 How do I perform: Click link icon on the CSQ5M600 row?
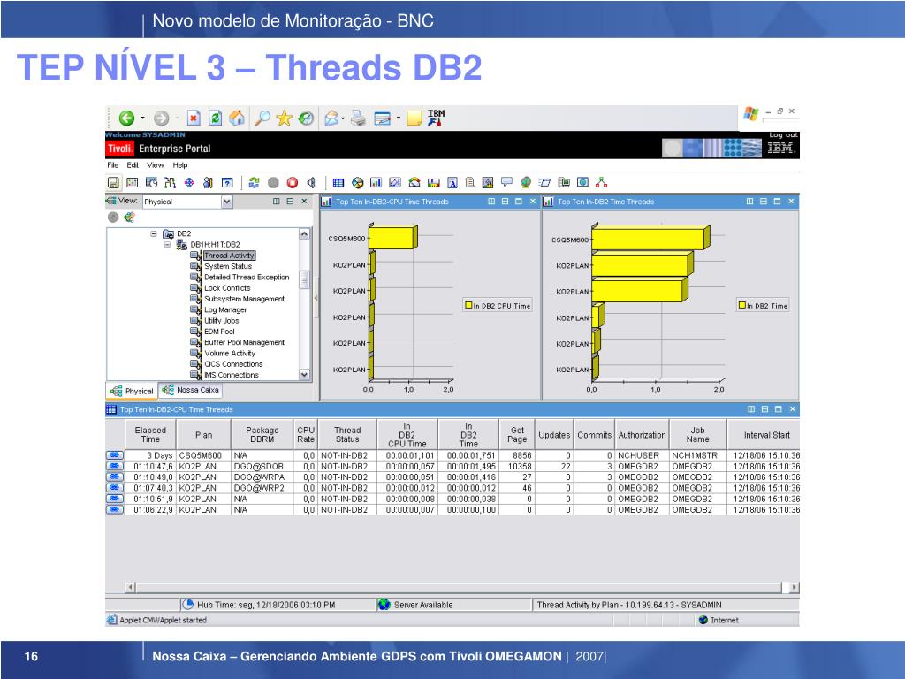(115, 455)
